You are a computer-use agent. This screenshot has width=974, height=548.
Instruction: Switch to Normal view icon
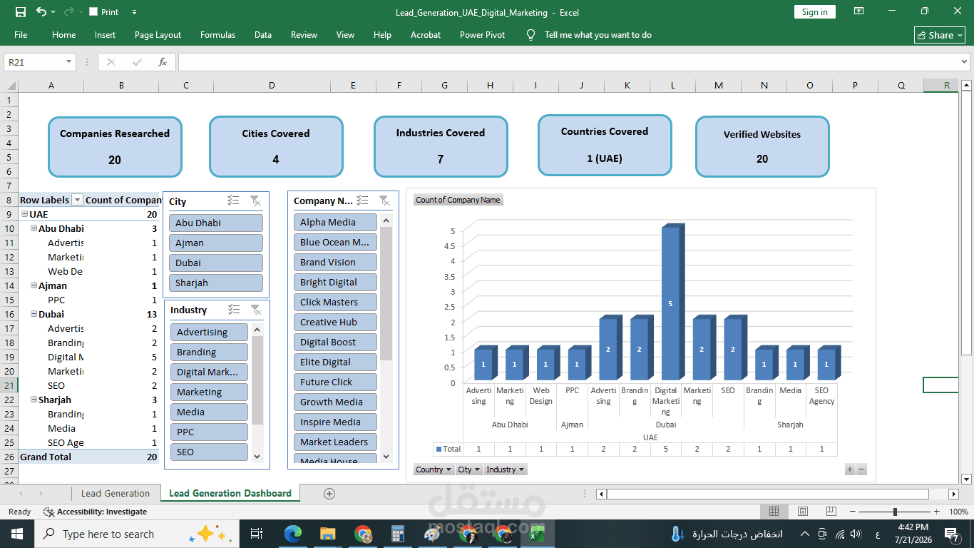click(x=774, y=512)
